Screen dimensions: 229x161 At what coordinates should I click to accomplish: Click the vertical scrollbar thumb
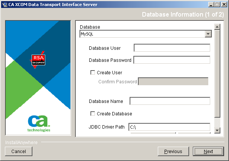tap(217, 74)
